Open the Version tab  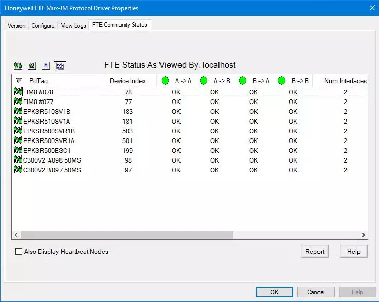(x=16, y=26)
